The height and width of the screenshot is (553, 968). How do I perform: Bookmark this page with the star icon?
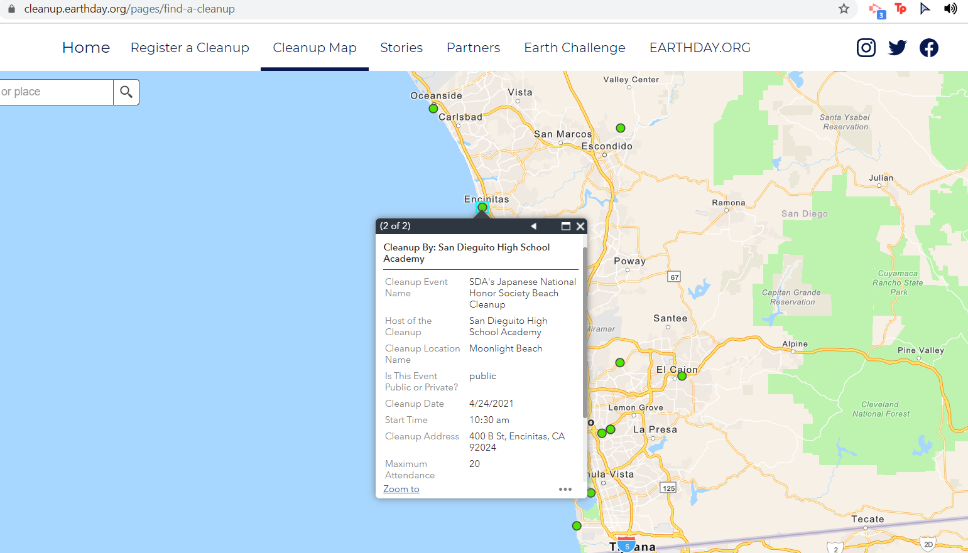pos(844,9)
